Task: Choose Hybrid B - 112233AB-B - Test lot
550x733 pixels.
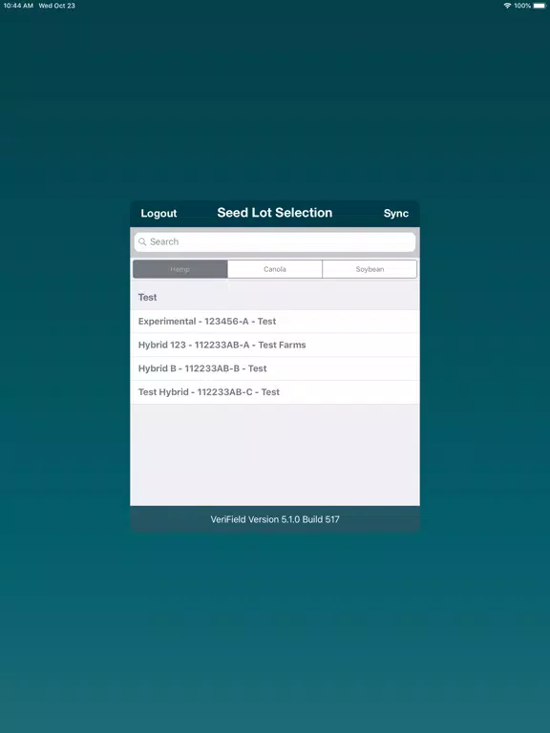Action: [x=275, y=368]
